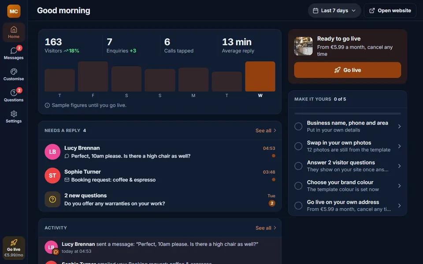Click the 6 Calls tapped stat
Viewport: 423px width, 264px height.
coord(179,45)
